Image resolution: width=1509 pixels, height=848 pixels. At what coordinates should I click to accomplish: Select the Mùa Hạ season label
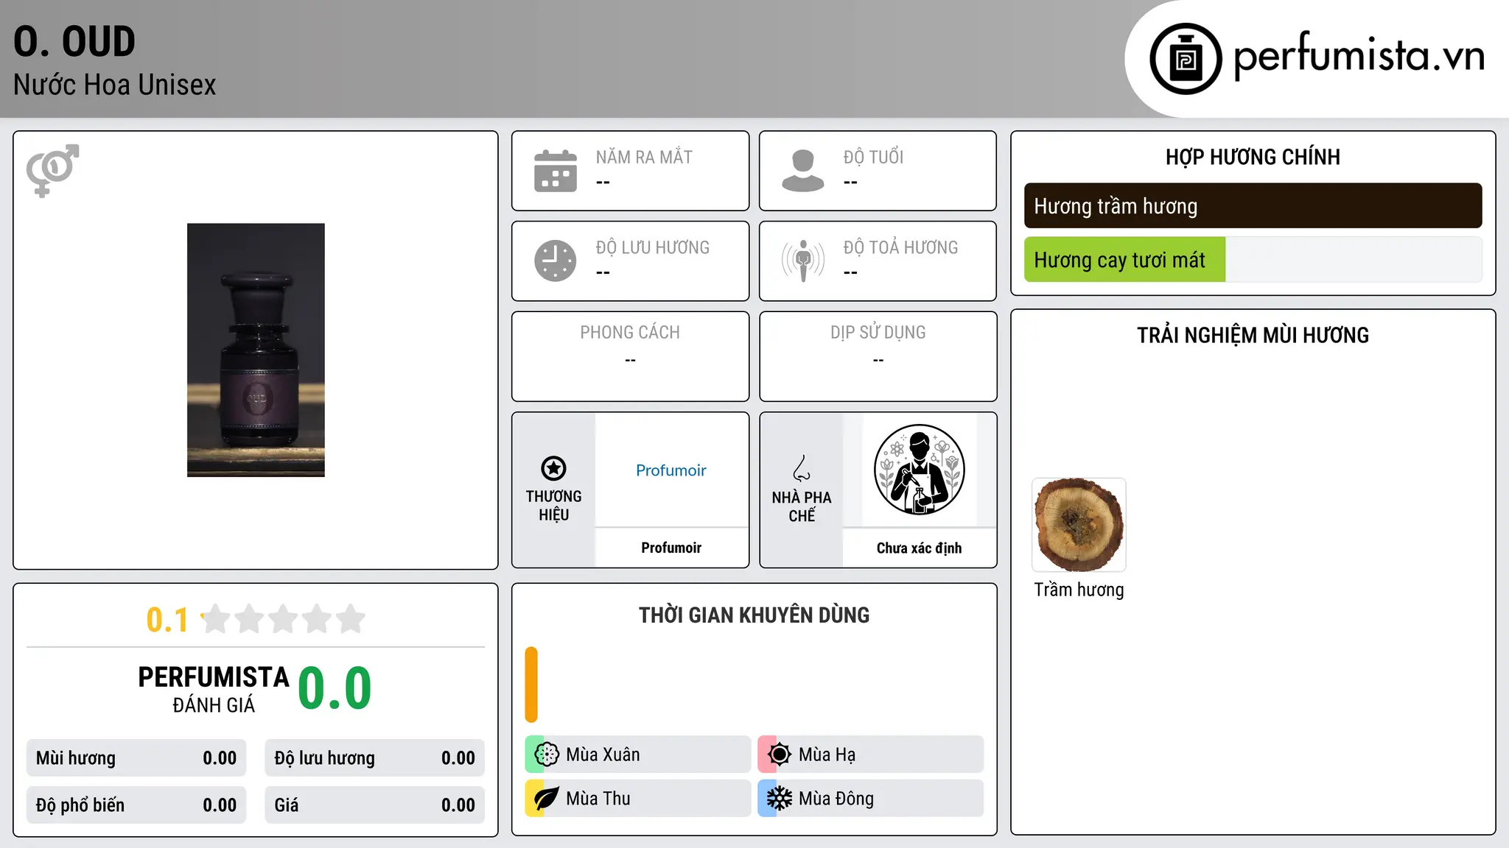tap(827, 755)
